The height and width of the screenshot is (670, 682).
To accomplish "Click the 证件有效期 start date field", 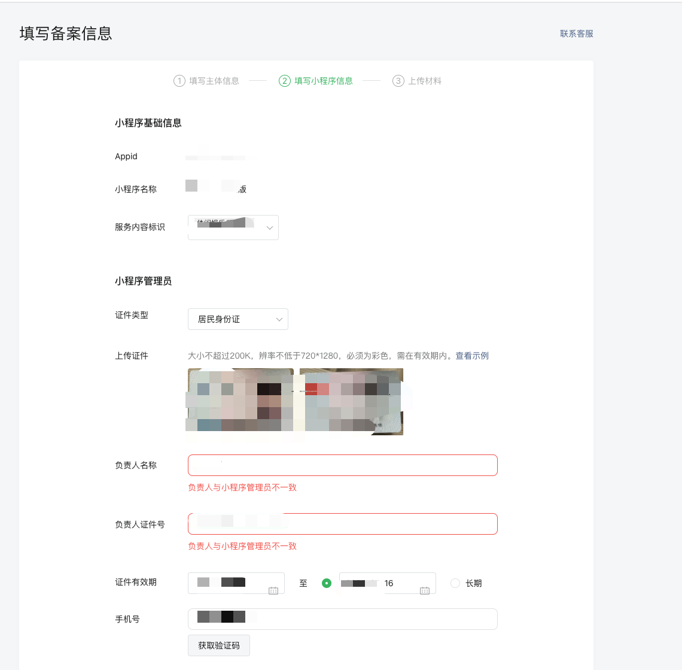I will (236, 583).
